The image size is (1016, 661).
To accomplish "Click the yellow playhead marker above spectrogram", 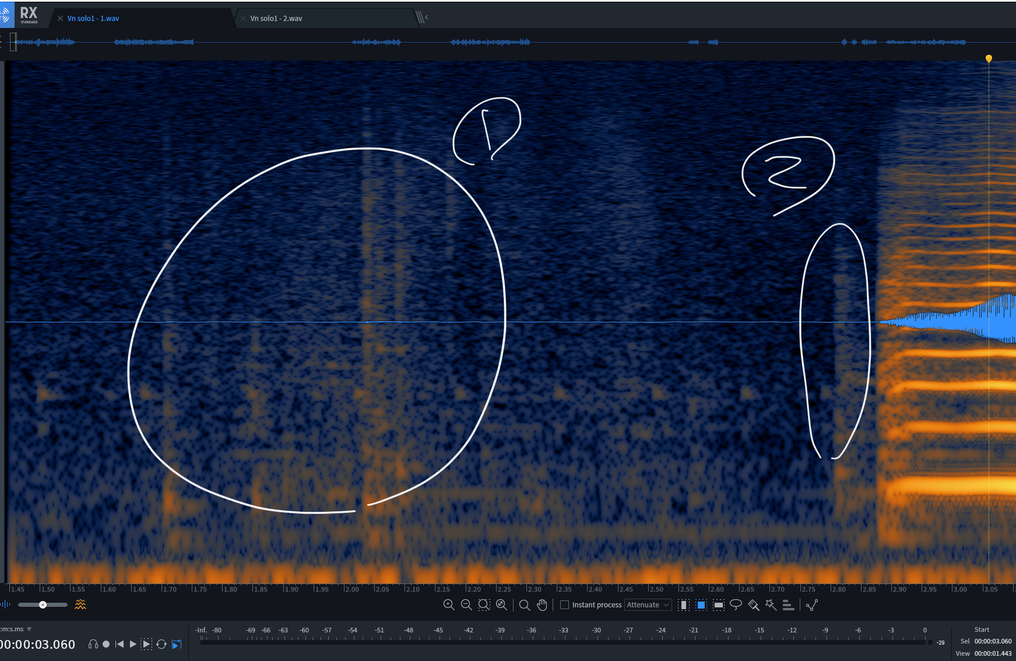I will click(989, 58).
